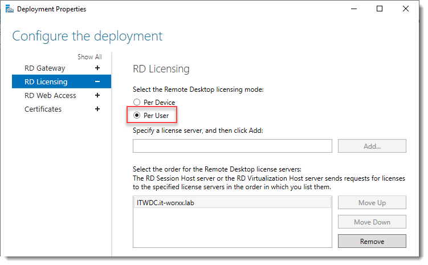Click the license server name input field
The height and width of the screenshot is (265, 428).
[x=233, y=146]
